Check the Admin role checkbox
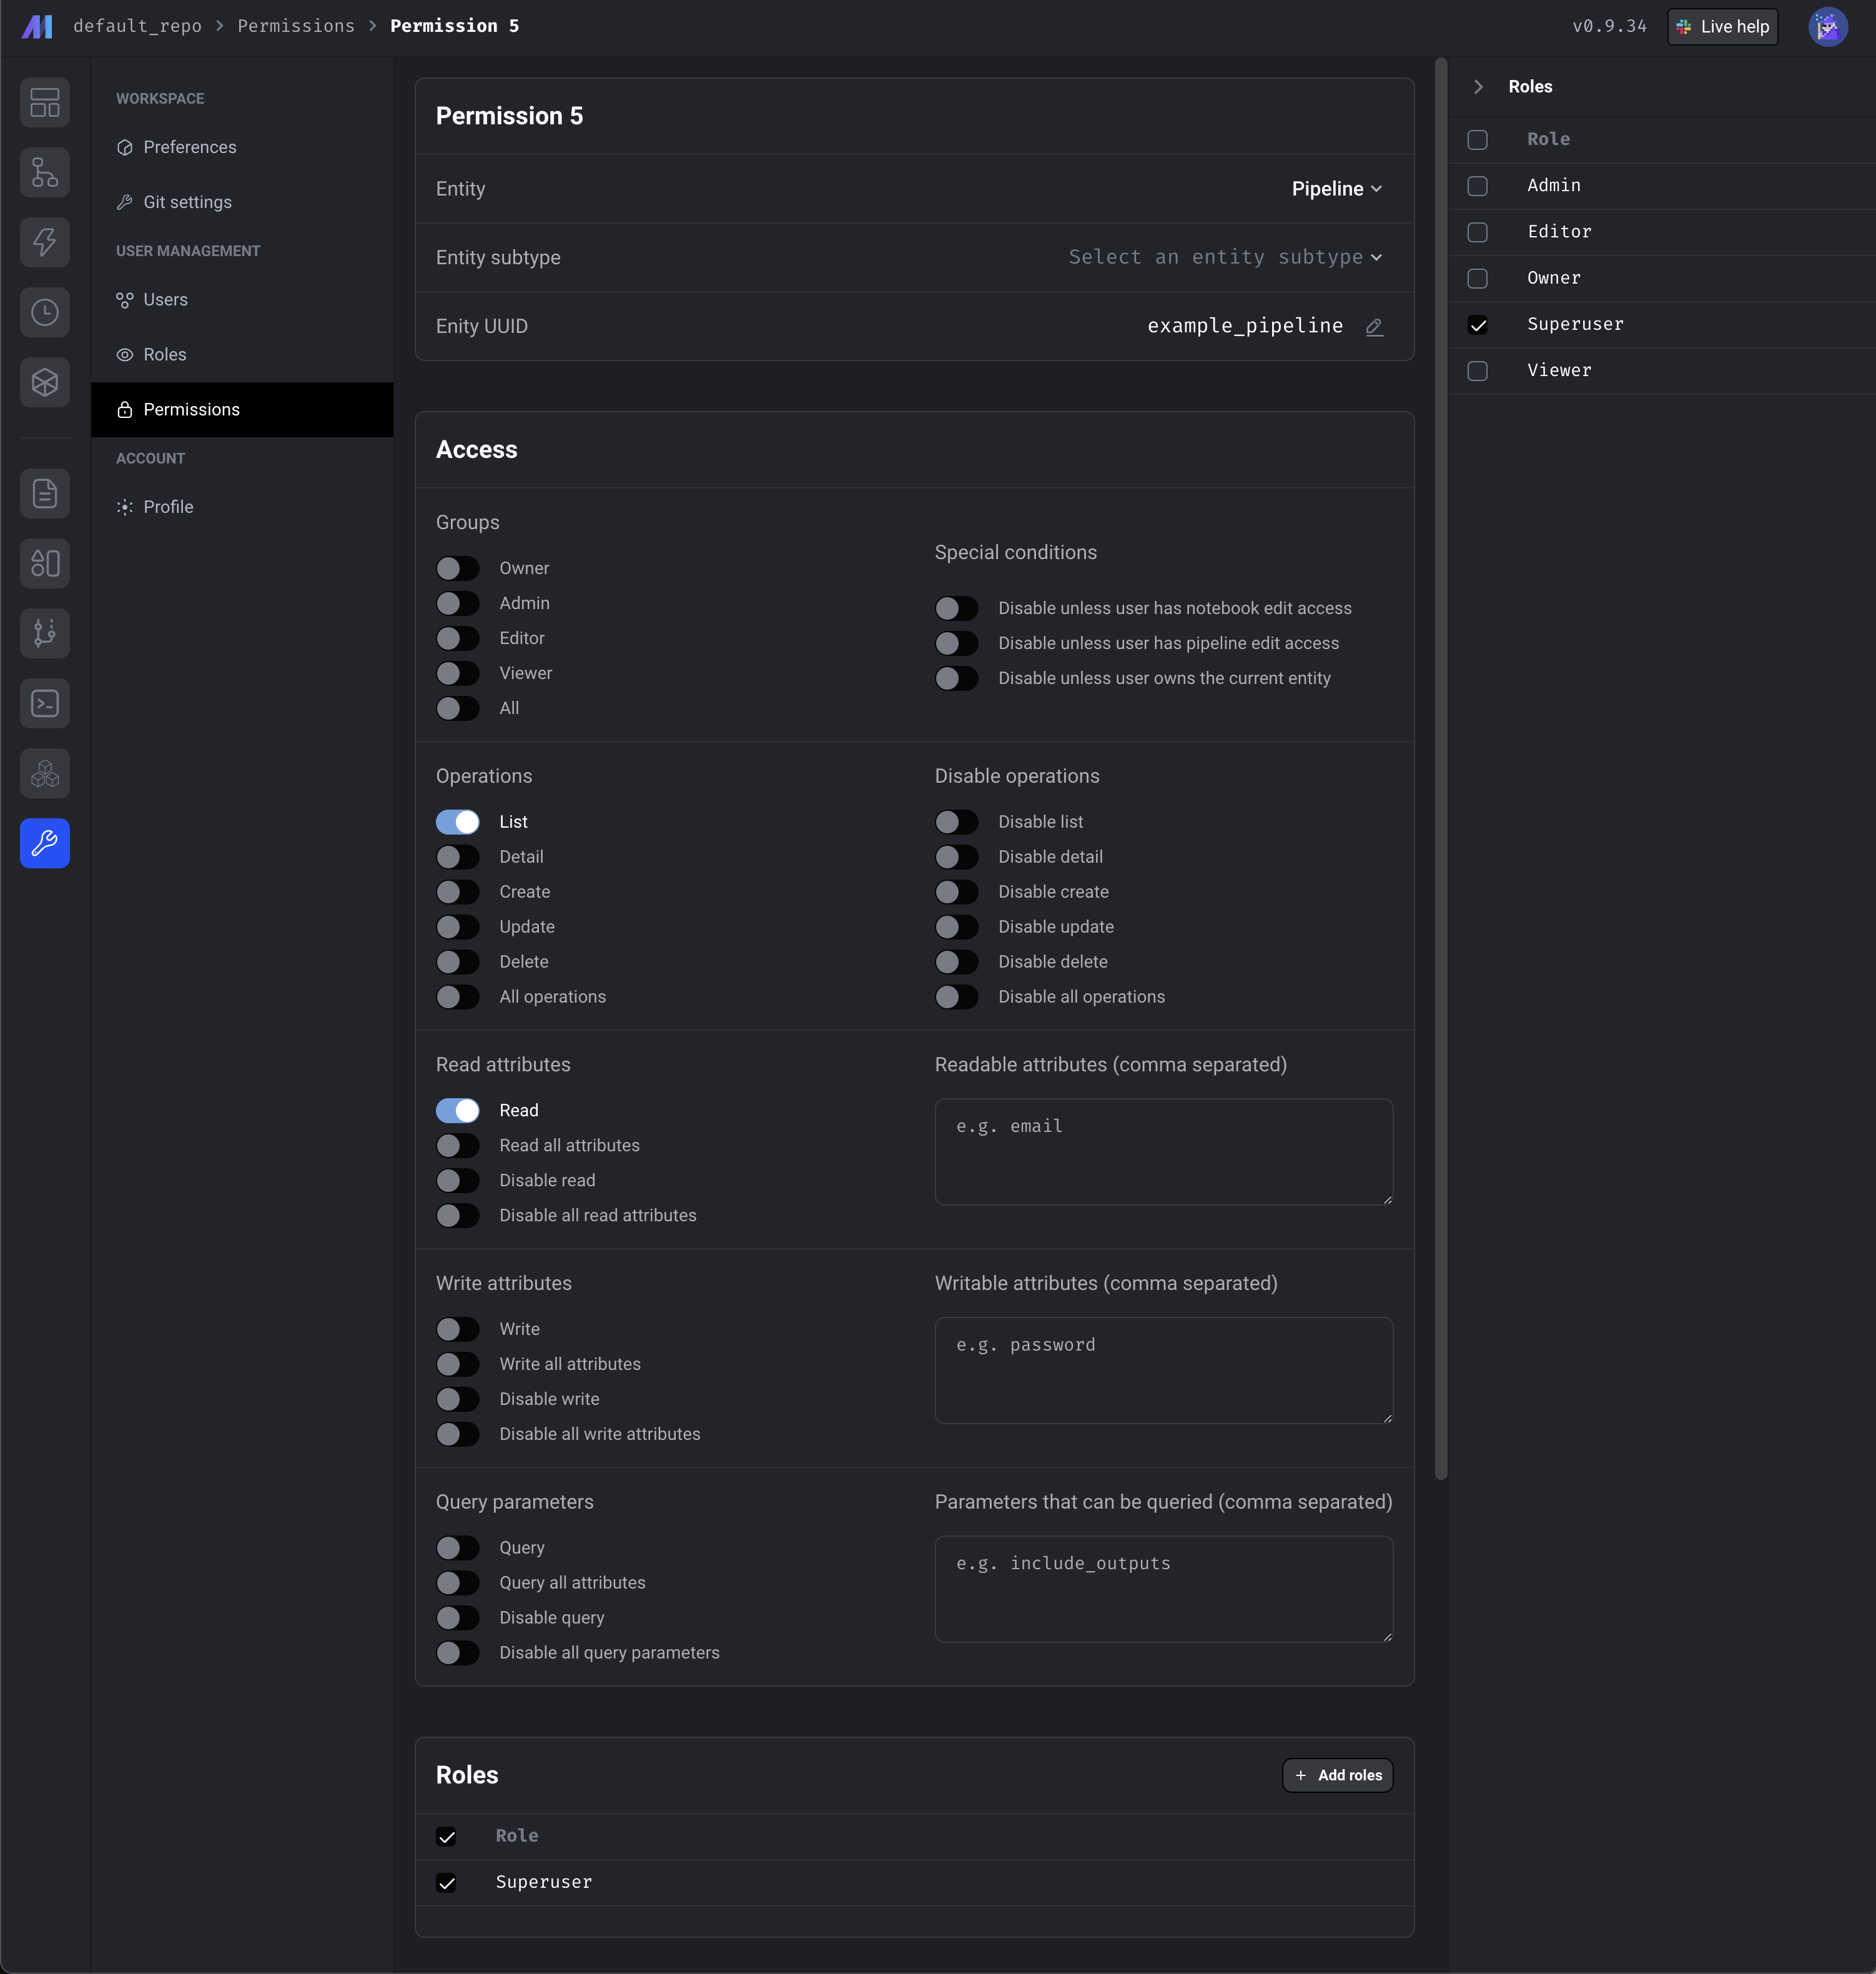 pyautogui.click(x=1477, y=186)
